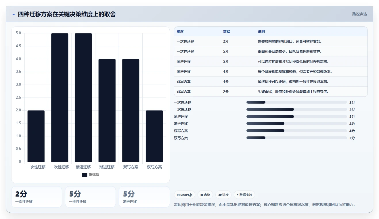Click the dark legend swatch for 指标值

click(x=84, y=175)
